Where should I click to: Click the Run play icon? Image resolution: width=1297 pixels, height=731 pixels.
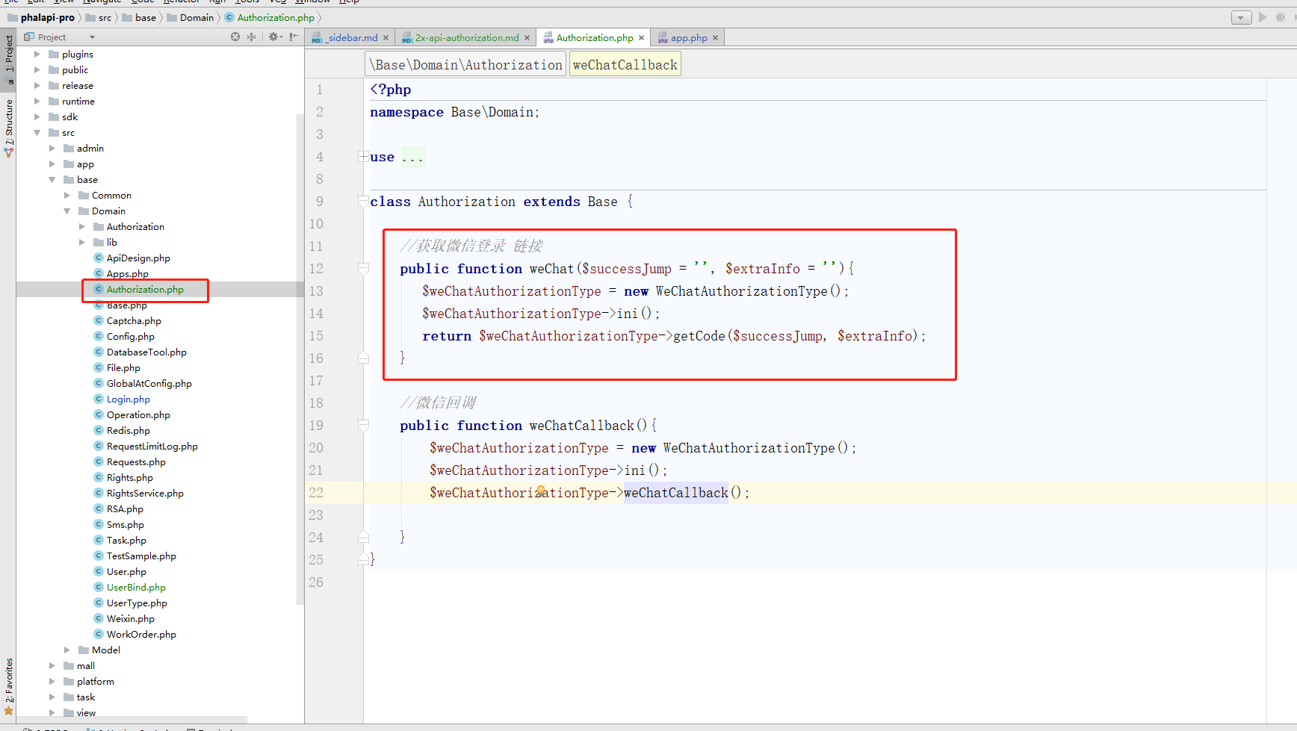click(x=1263, y=17)
